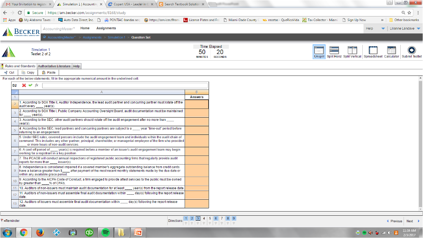Toggle reminder flag under question 3
The height and width of the screenshot is (238, 423).
pos(198,223)
